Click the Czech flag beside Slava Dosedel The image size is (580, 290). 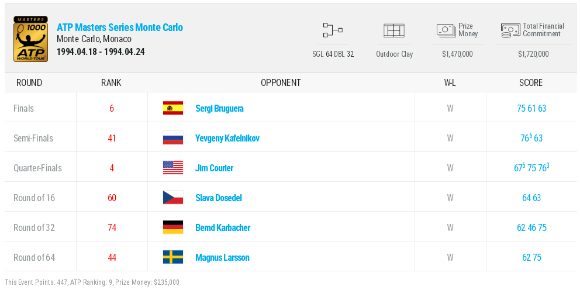click(173, 198)
